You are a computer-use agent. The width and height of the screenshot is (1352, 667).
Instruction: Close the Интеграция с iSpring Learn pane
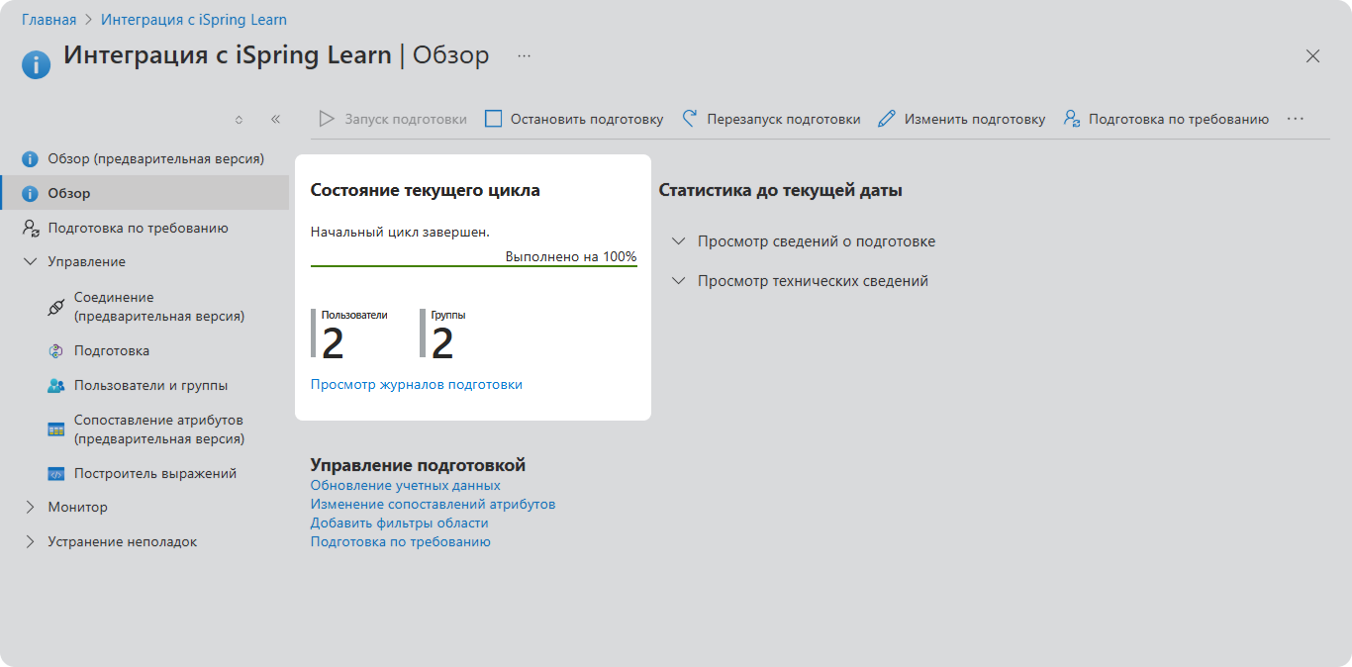[1313, 56]
